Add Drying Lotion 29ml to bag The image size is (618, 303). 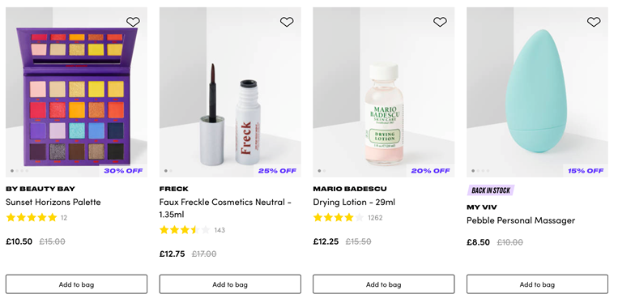(383, 284)
